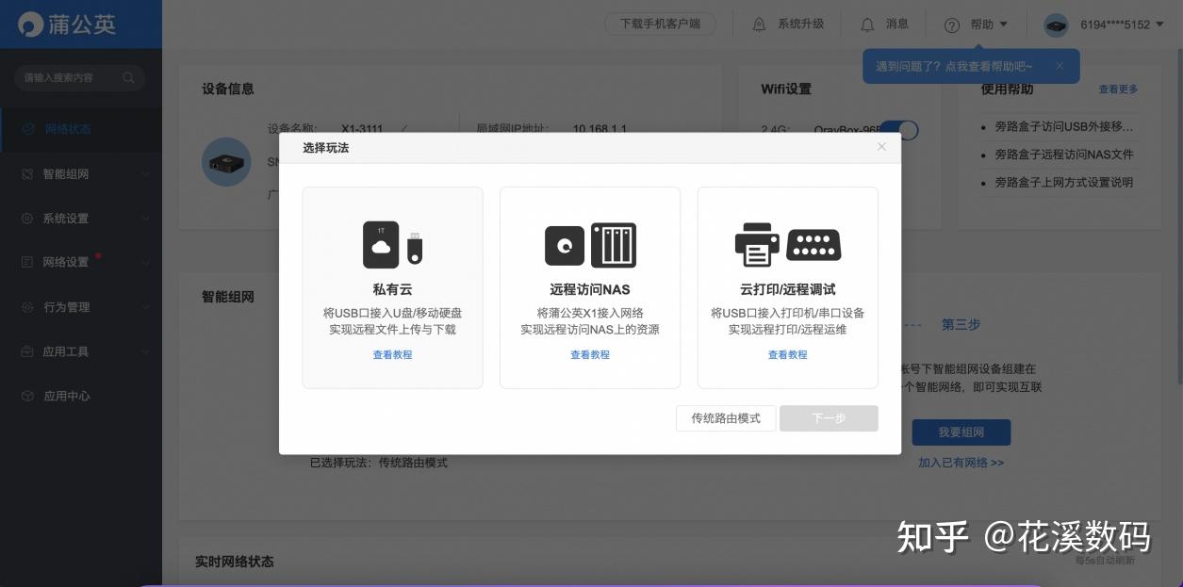Click the 下载手机客户端 button
The width and height of the screenshot is (1183, 587).
pyautogui.click(x=660, y=24)
